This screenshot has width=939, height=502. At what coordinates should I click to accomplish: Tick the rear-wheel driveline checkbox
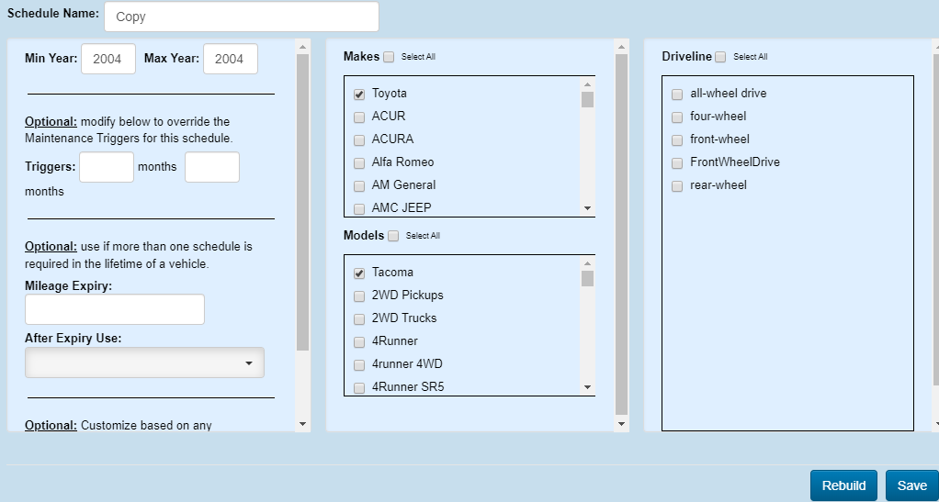click(677, 185)
